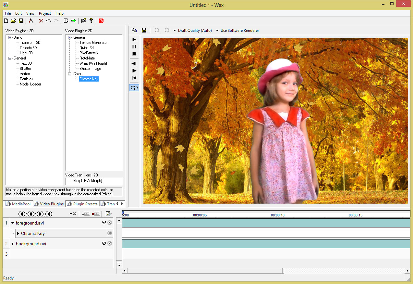The image size is (413, 284).
Task: Select Chroma Key in the 2D plugins list
Action: click(89, 79)
